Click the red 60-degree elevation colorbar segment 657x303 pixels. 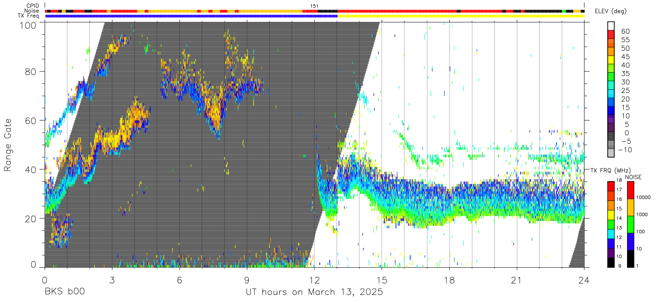pyautogui.click(x=612, y=34)
